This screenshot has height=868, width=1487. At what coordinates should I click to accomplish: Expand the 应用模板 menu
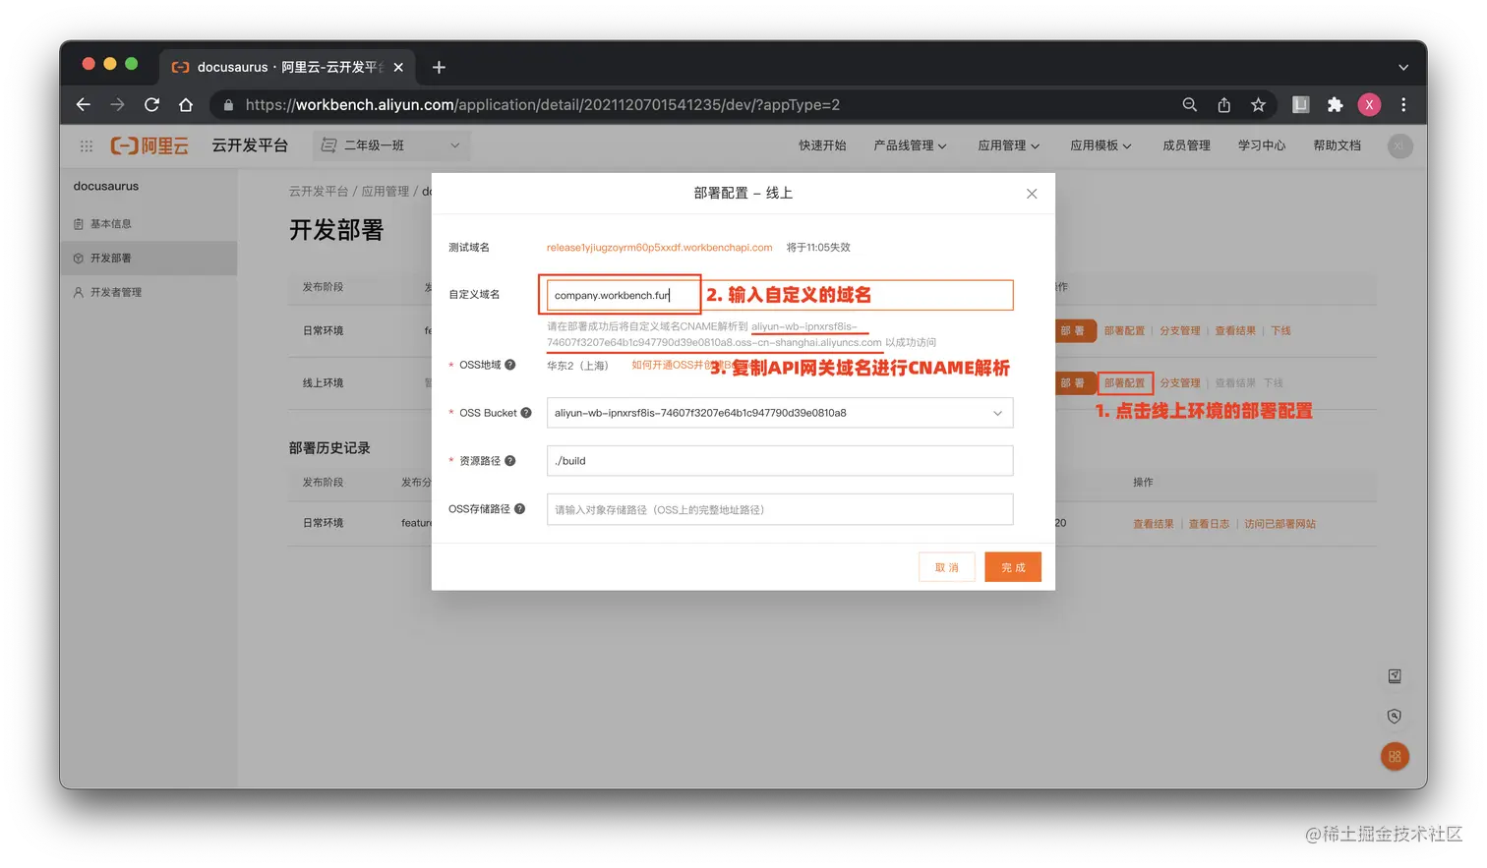pyautogui.click(x=1100, y=145)
